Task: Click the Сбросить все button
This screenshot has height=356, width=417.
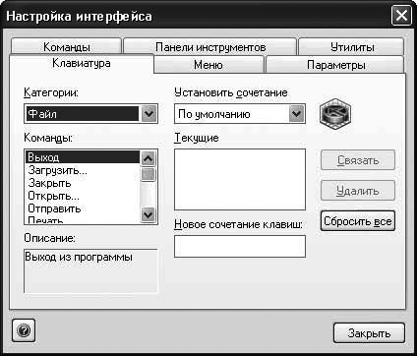Action: (358, 221)
